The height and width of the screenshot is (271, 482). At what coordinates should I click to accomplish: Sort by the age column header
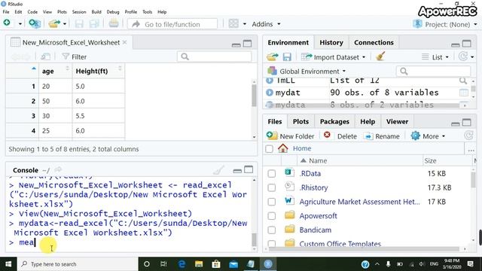pos(55,71)
